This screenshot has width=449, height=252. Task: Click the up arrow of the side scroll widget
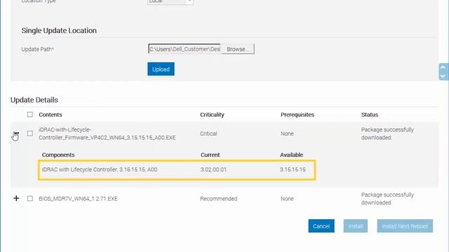pos(443,67)
